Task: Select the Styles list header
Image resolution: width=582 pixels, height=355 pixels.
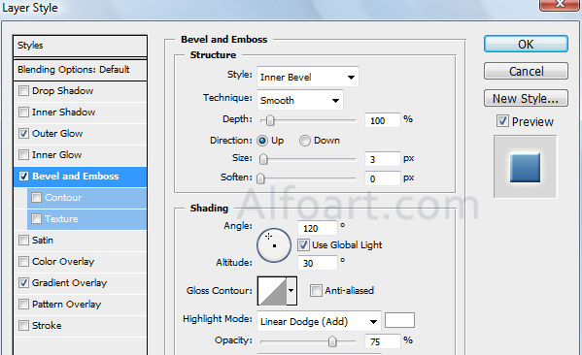Action: coord(81,46)
